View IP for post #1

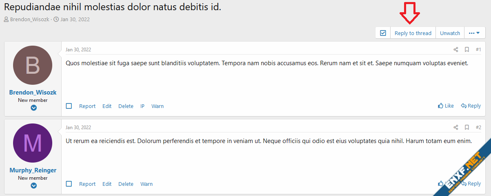[x=142, y=106]
